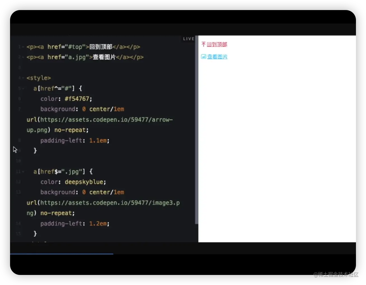Viewport: 366px width, 285px height.
Task: Fold the a[href^="#"] rule on line 5
Action: pos(23,89)
